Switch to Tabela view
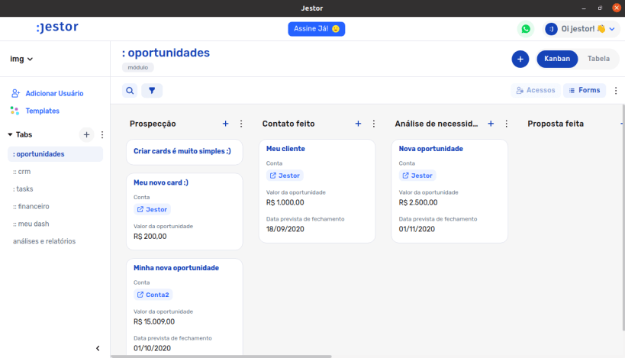Viewport: 625px width, 358px height. (x=598, y=59)
